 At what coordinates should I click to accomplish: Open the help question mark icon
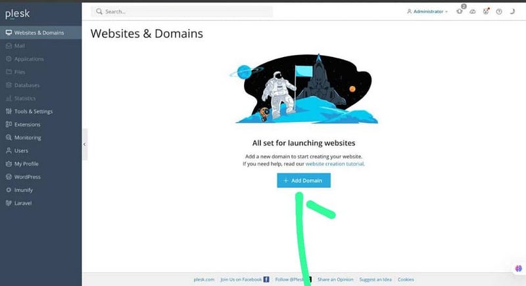(x=499, y=12)
